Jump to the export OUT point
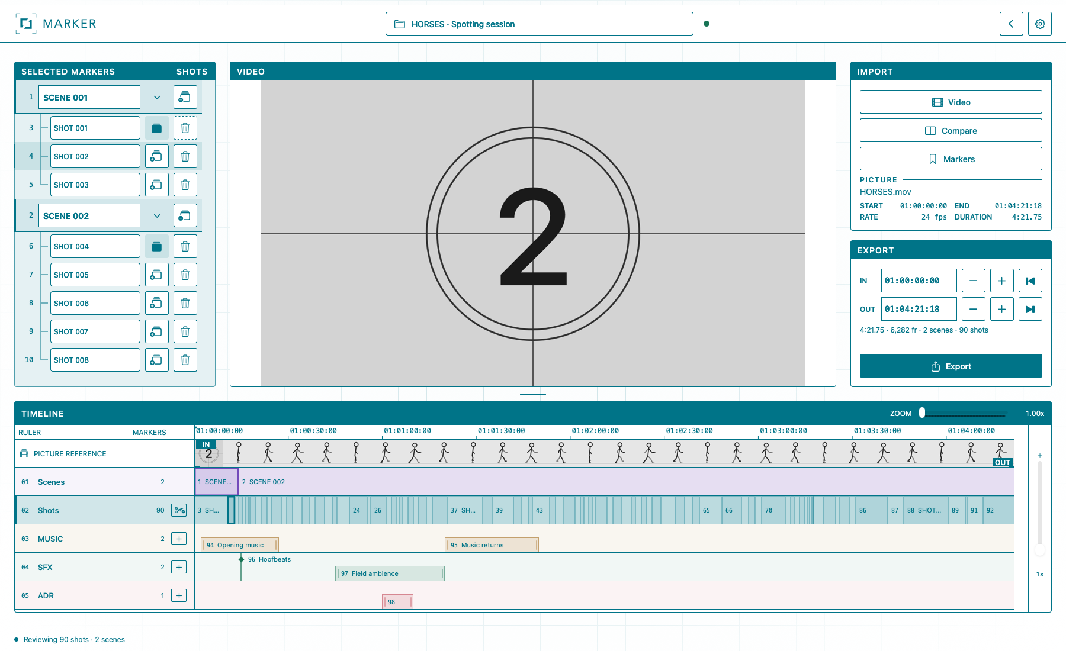The width and height of the screenshot is (1066, 651). [1030, 309]
